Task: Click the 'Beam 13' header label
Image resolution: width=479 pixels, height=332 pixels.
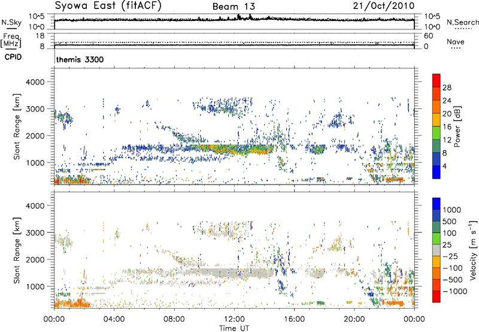Action: point(234,7)
